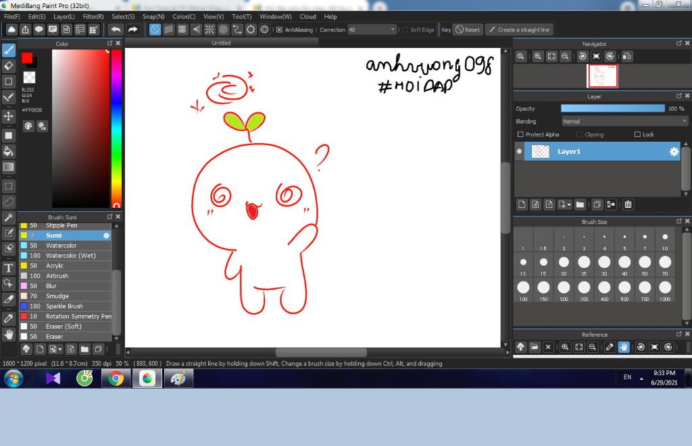Click Create a straight line button

(520, 30)
